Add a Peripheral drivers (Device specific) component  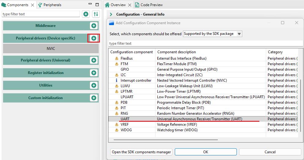tap(94, 38)
